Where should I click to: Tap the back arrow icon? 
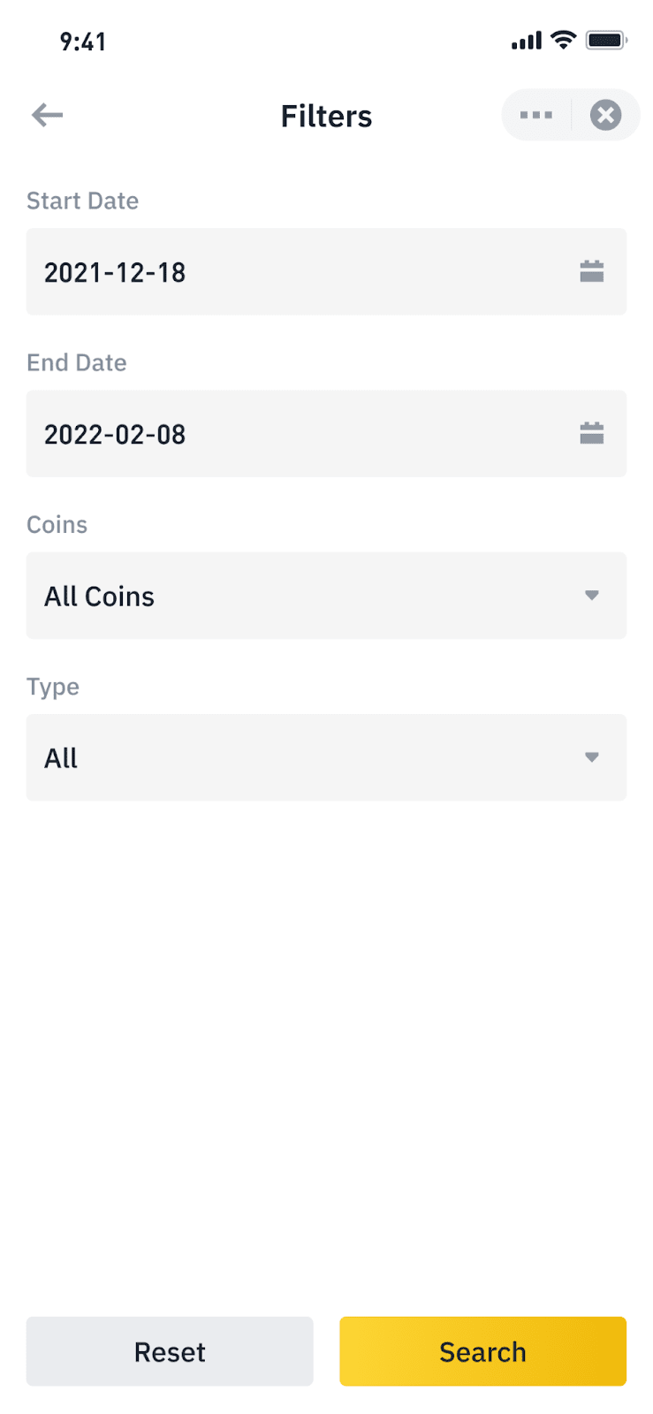(48, 115)
